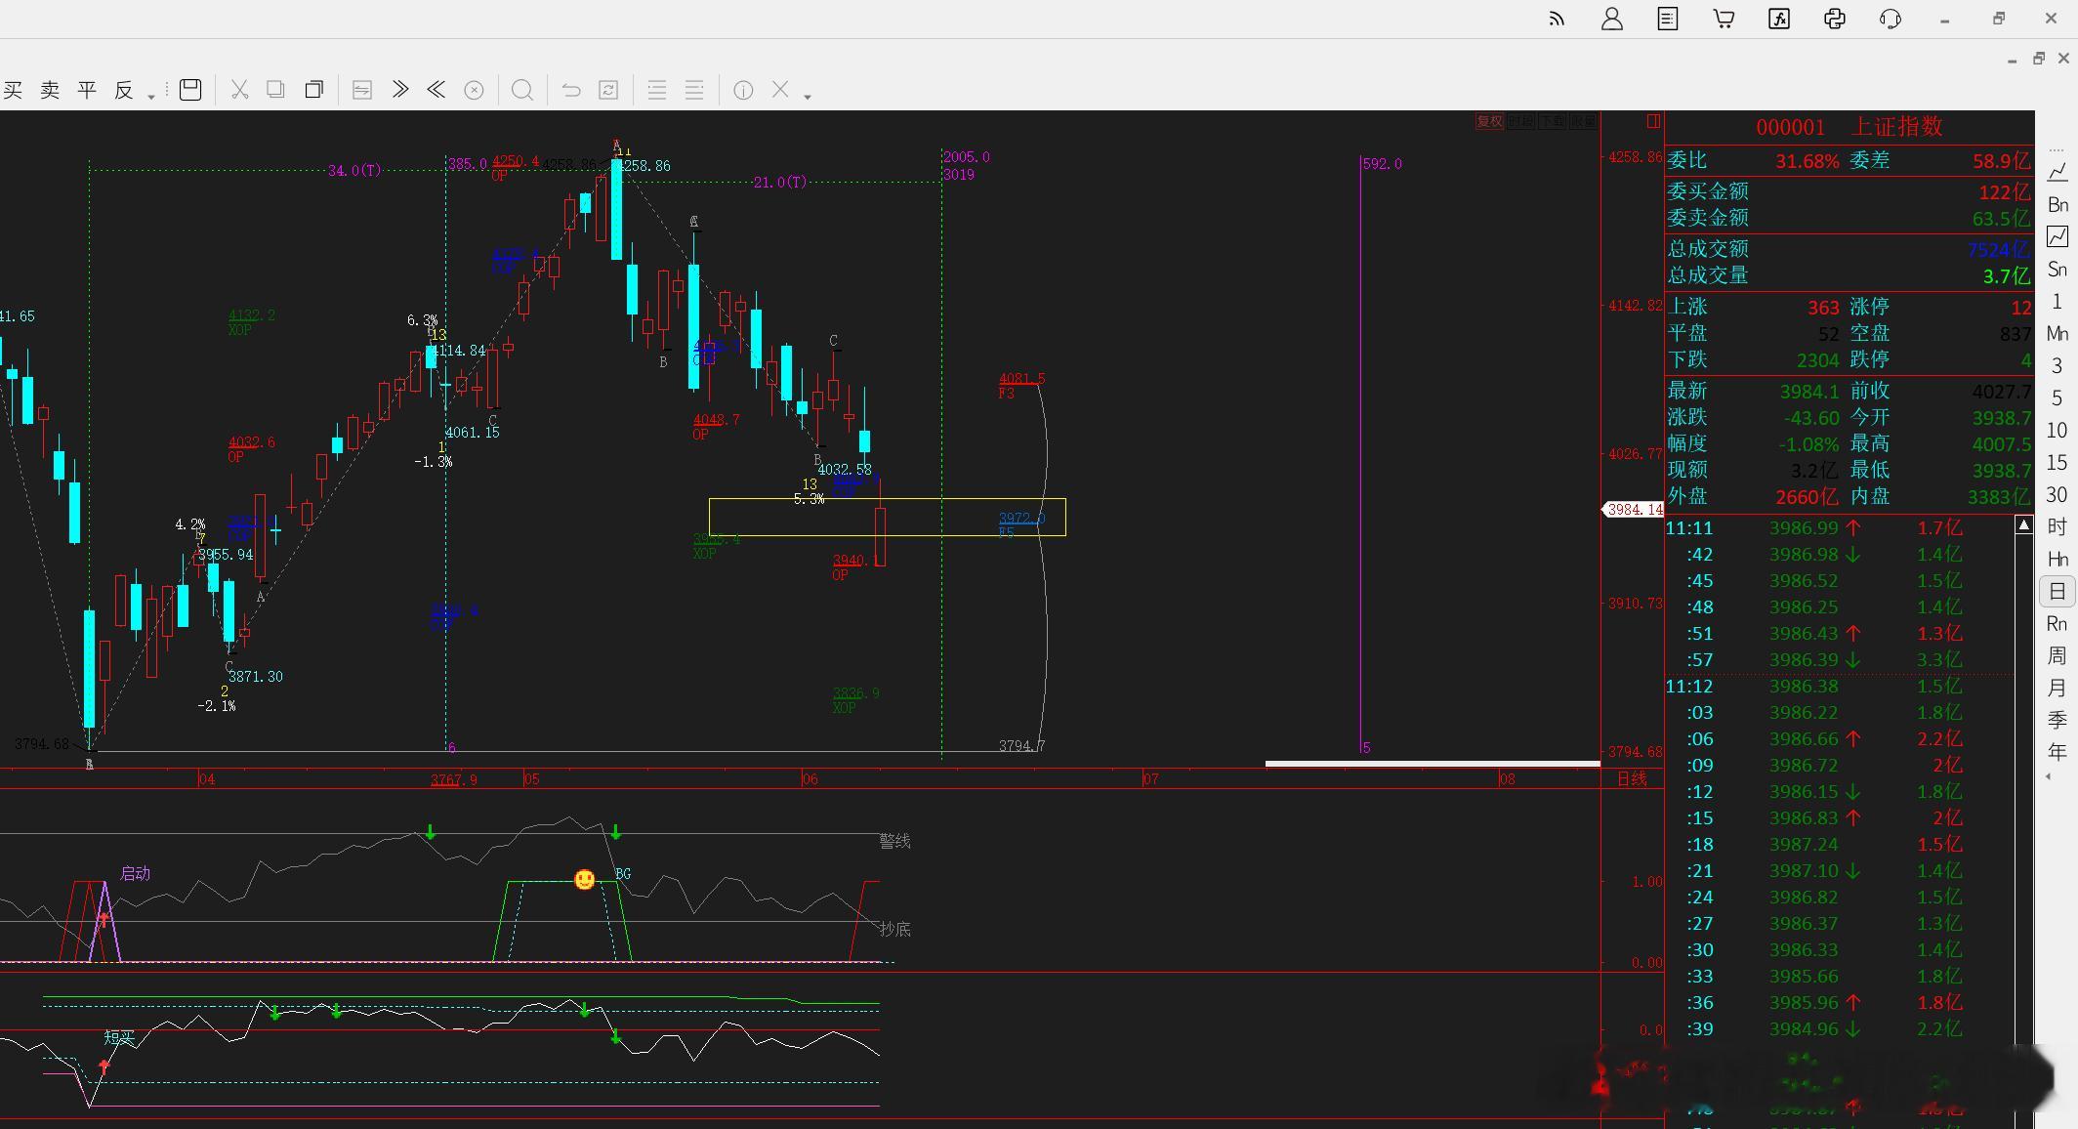Image resolution: width=2078 pixels, height=1129 pixels.
Task: Select the 1-minute period tab
Action: 2057,301
